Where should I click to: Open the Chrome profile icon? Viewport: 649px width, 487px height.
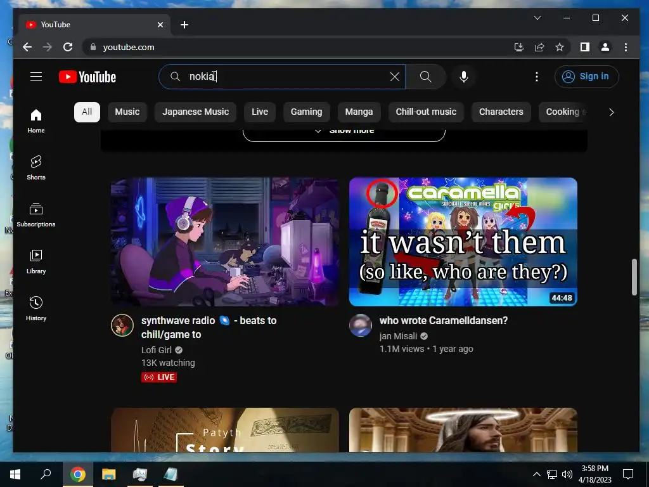point(605,47)
